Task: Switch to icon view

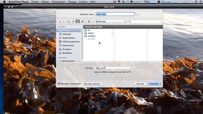Action: (x=69, y=22)
